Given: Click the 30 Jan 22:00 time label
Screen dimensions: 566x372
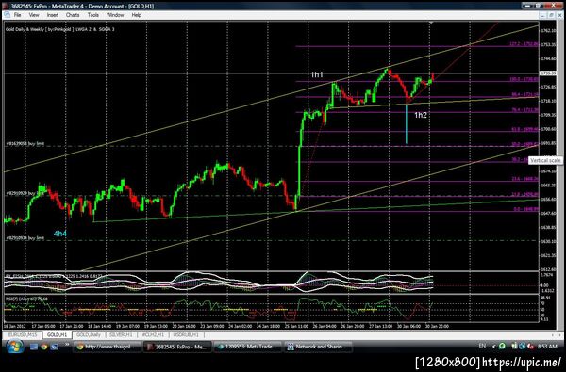Looking at the screenshot, I should [x=437, y=326].
